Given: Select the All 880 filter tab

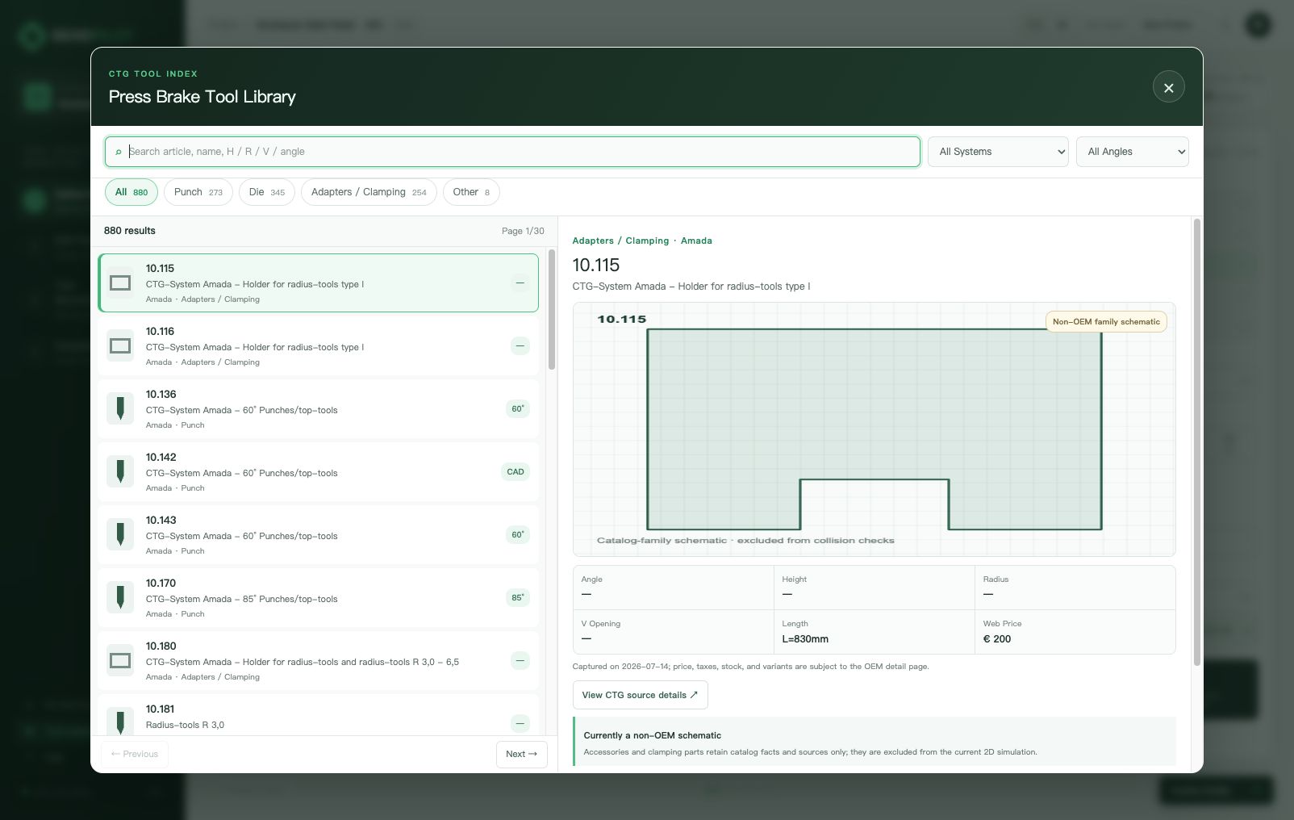Looking at the screenshot, I should point(131,192).
